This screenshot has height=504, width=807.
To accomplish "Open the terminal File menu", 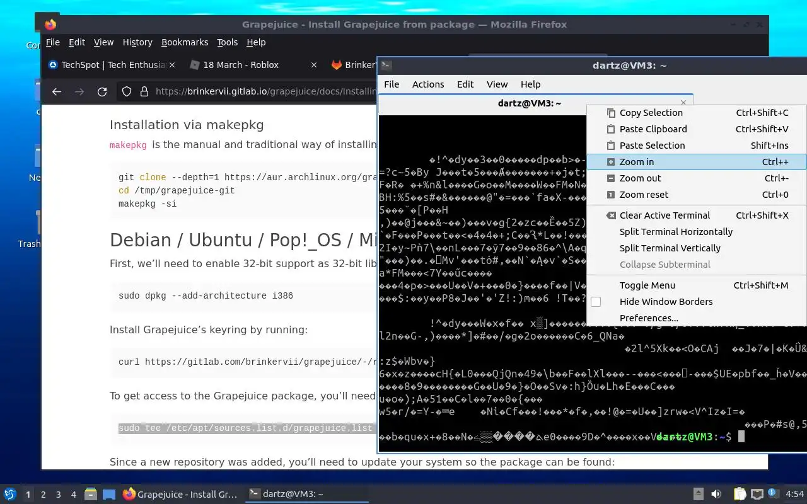I will point(392,84).
